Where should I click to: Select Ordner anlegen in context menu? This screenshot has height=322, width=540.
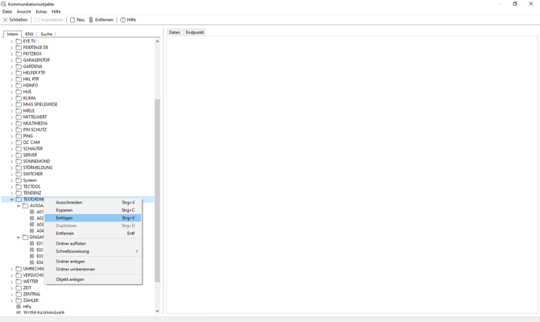click(93, 262)
